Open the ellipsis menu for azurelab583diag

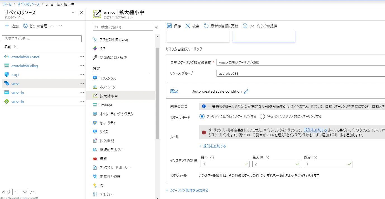[82, 65]
